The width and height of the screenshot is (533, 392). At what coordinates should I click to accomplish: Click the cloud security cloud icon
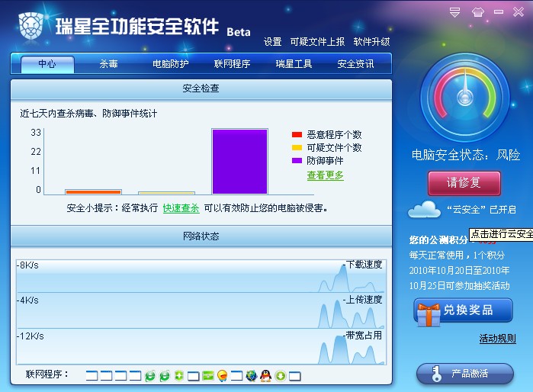coord(425,209)
